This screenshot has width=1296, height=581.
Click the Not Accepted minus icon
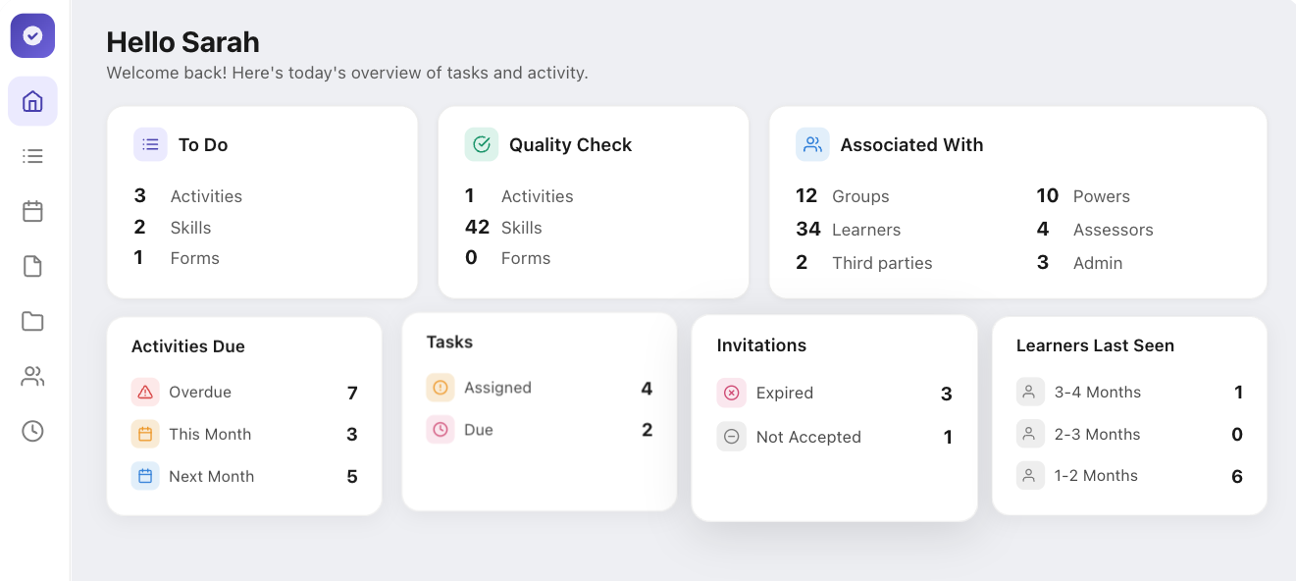point(731,437)
